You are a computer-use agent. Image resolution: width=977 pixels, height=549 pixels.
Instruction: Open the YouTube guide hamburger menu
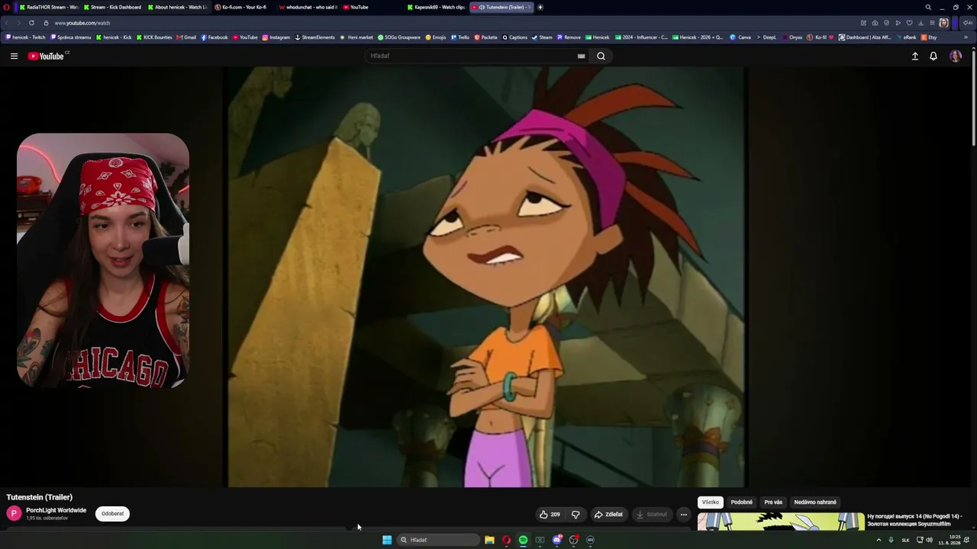tap(14, 56)
